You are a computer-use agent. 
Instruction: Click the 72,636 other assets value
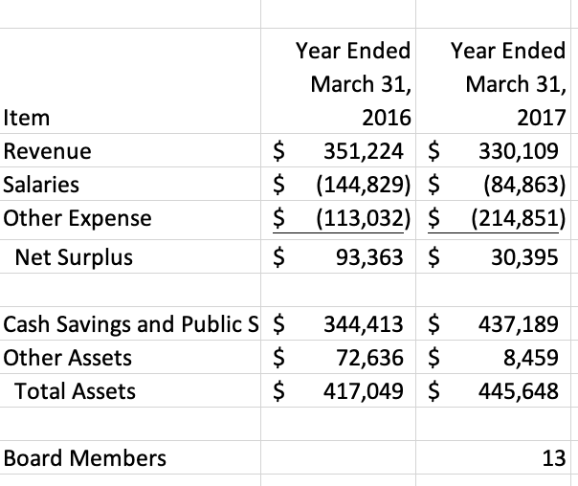376,358
